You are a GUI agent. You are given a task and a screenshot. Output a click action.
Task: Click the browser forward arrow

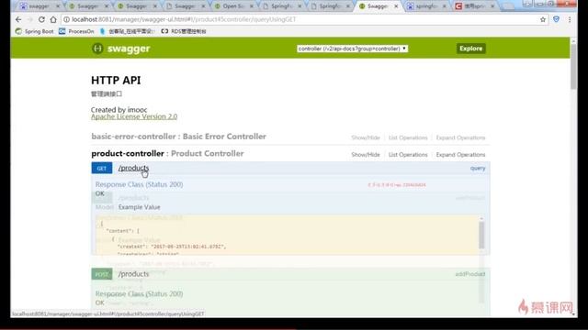30,19
